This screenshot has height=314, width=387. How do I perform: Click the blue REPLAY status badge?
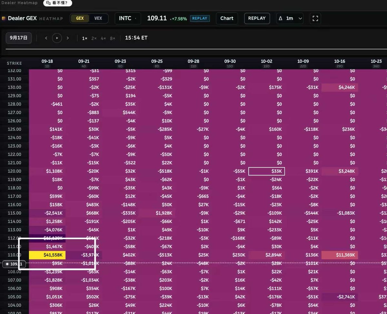(200, 18)
